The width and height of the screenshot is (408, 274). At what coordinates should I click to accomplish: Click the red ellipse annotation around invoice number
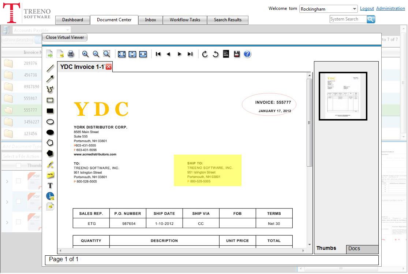pos(269,104)
